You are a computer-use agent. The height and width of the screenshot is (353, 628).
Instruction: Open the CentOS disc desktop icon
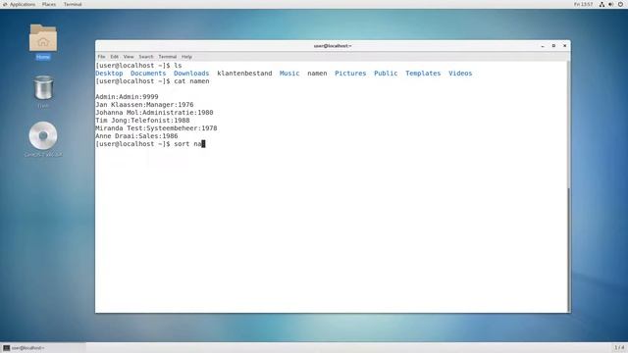tap(43, 135)
